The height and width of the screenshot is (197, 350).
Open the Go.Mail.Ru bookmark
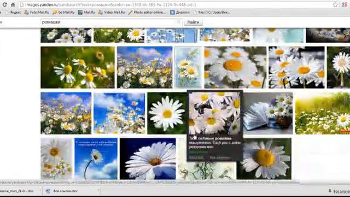point(63,12)
